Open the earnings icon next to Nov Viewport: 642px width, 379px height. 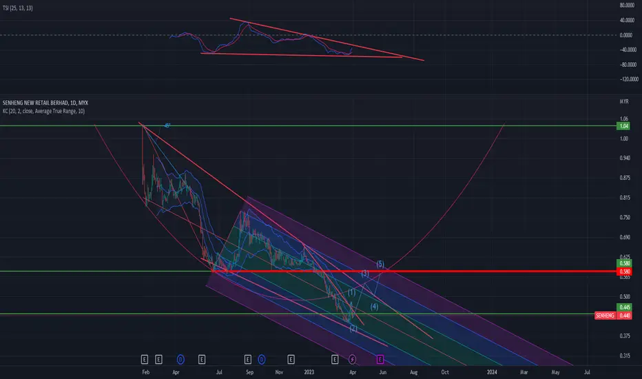coord(291,359)
